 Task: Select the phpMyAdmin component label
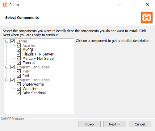[x=33, y=84]
